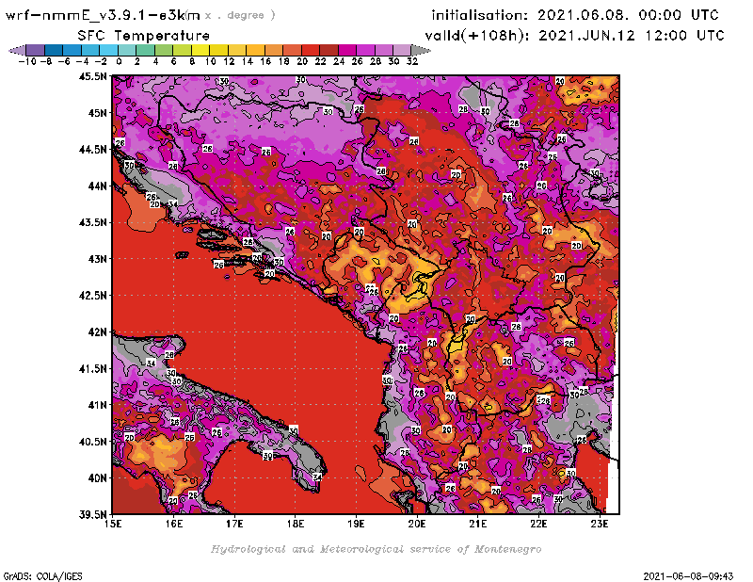Click the '-10' colorbar scale label
Viewport: 753px width, 582px height.
click(27, 61)
